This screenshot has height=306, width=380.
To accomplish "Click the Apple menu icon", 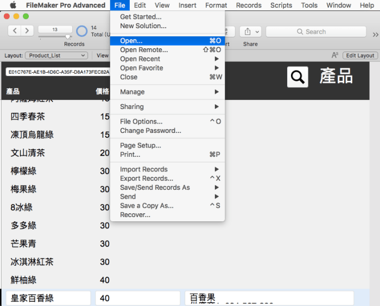I will pos(13,5).
